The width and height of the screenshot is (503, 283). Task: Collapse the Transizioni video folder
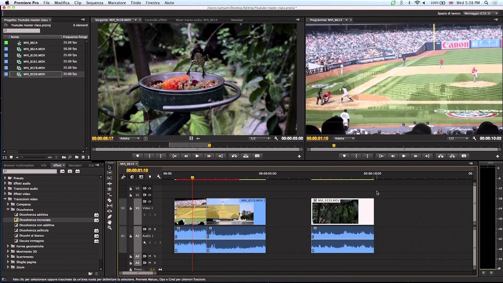coord(6,199)
